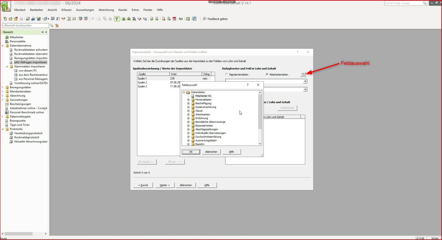Click the magnifier icon beside overview search
This screenshot has width=442, height=240.
point(52,26)
